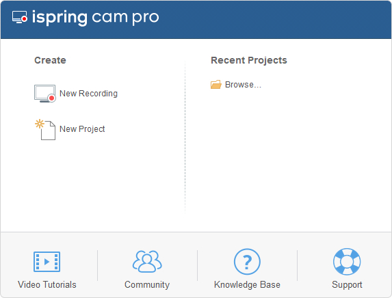
Task: Start a New Recording via its text label
Action: (x=88, y=94)
